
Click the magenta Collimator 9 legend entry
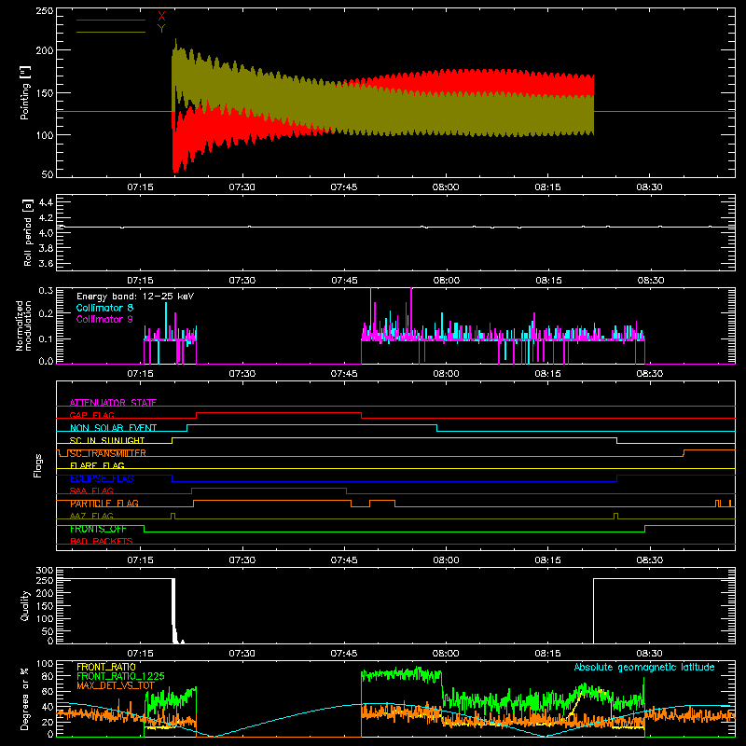pos(104,319)
